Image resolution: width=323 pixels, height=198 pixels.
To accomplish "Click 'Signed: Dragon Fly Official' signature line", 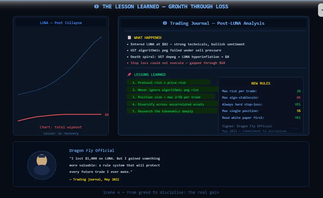I will point(247,126).
